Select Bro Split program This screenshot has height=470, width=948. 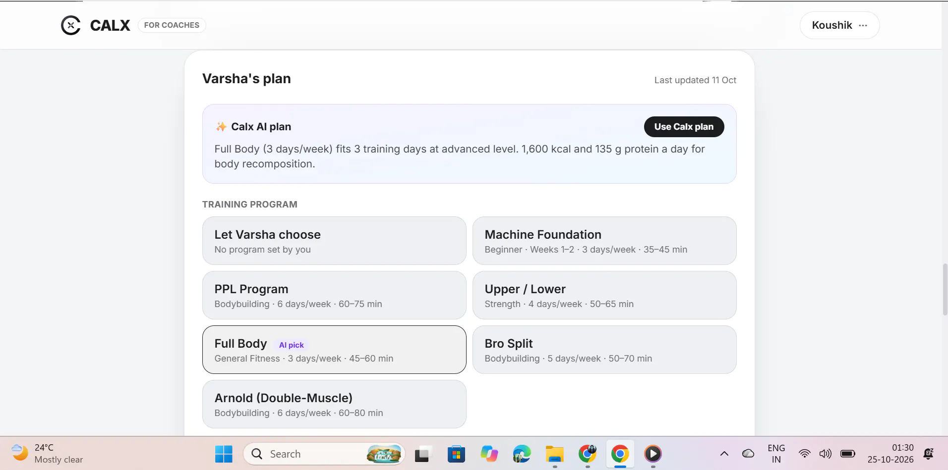[x=604, y=350]
